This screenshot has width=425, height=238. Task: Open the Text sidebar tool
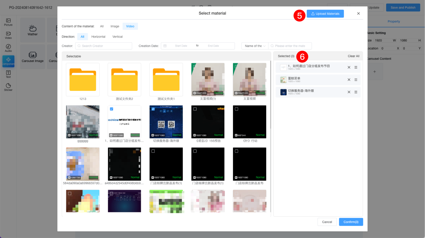pyautogui.click(x=8, y=74)
